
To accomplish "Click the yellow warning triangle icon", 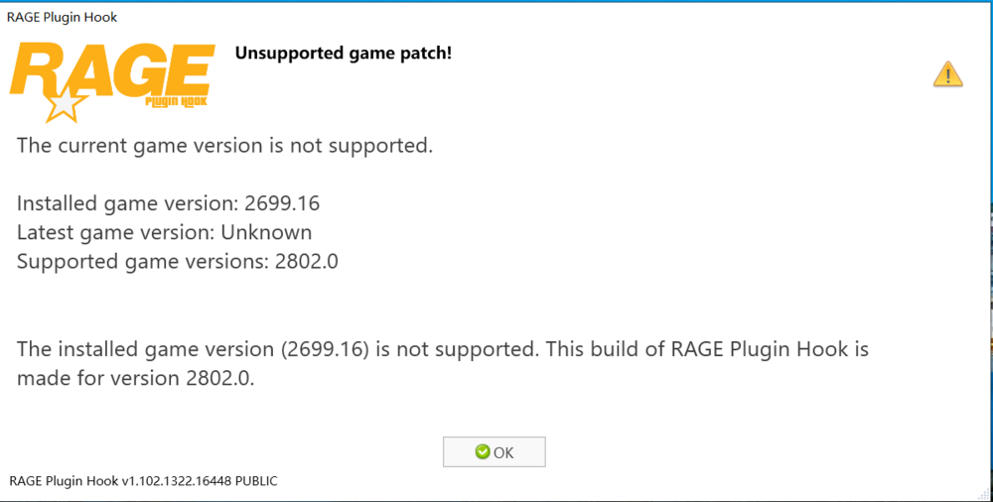I will 947,73.
